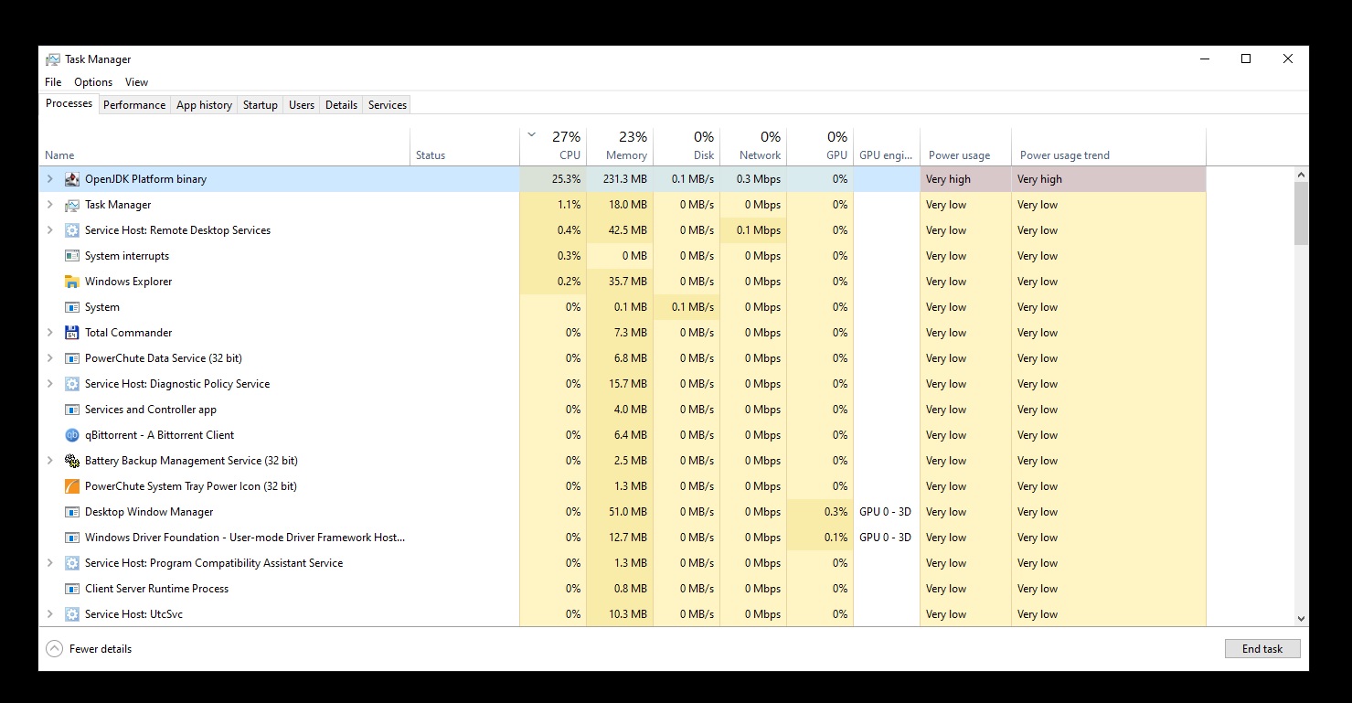1352x703 pixels.
Task: Click the Program Compatibility Assistant Service icon
Action: 72,563
